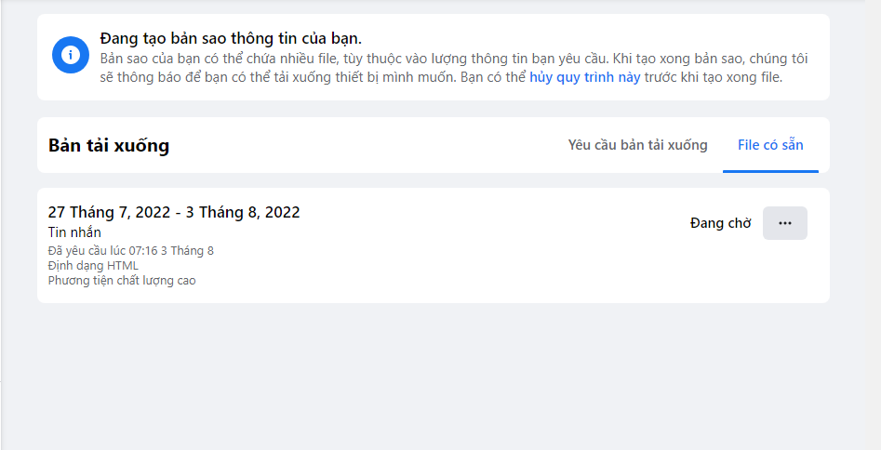Click the Phương tiện chất lượng cao line

122,280
